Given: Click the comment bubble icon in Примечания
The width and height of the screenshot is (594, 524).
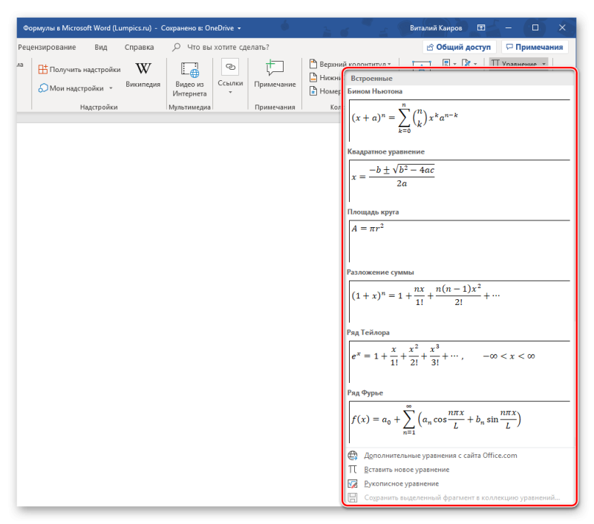Looking at the screenshot, I should (509, 47).
